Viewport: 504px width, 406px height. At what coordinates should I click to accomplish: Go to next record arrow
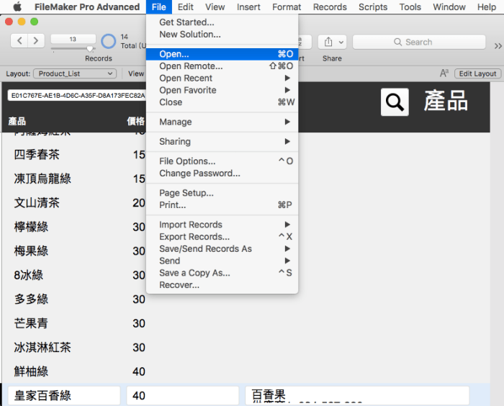point(36,41)
